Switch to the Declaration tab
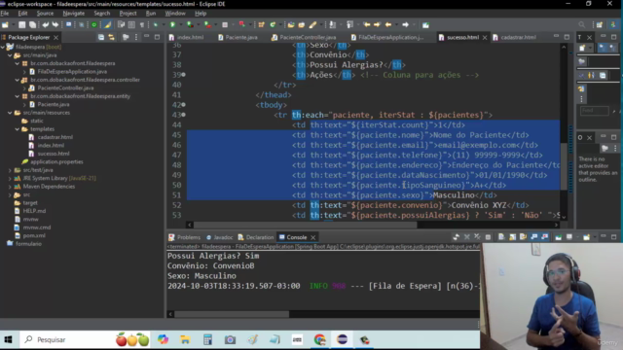The height and width of the screenshot is (350, 623). click(x=256, y=237)
